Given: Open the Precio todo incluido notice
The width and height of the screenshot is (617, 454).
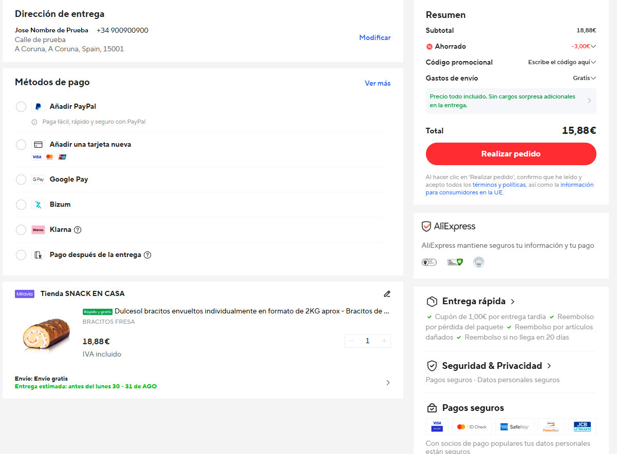Looking at the screenshot, I should tap(511, 101).
